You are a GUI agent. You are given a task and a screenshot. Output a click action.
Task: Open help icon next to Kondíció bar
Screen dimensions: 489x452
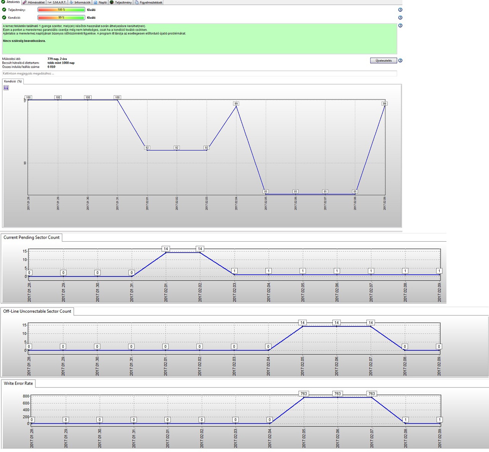point(400,18)
